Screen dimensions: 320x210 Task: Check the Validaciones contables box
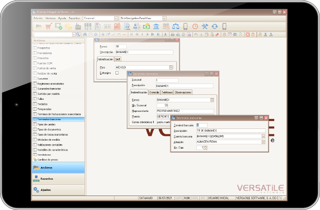pos(35,145)
